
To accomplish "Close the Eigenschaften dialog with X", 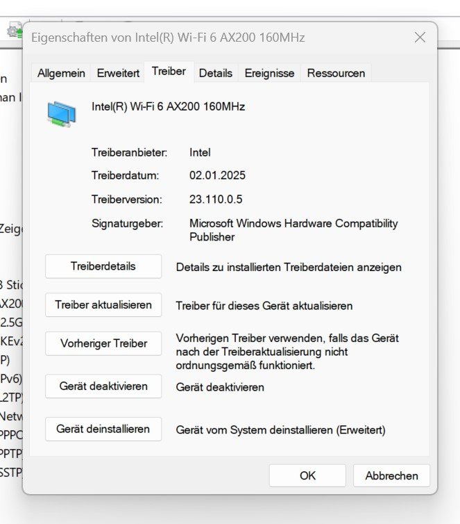I will point(420,37).
